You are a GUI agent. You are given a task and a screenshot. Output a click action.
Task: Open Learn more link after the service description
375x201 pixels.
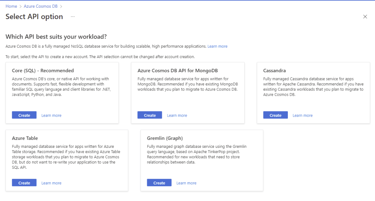(x=218, y=47)
